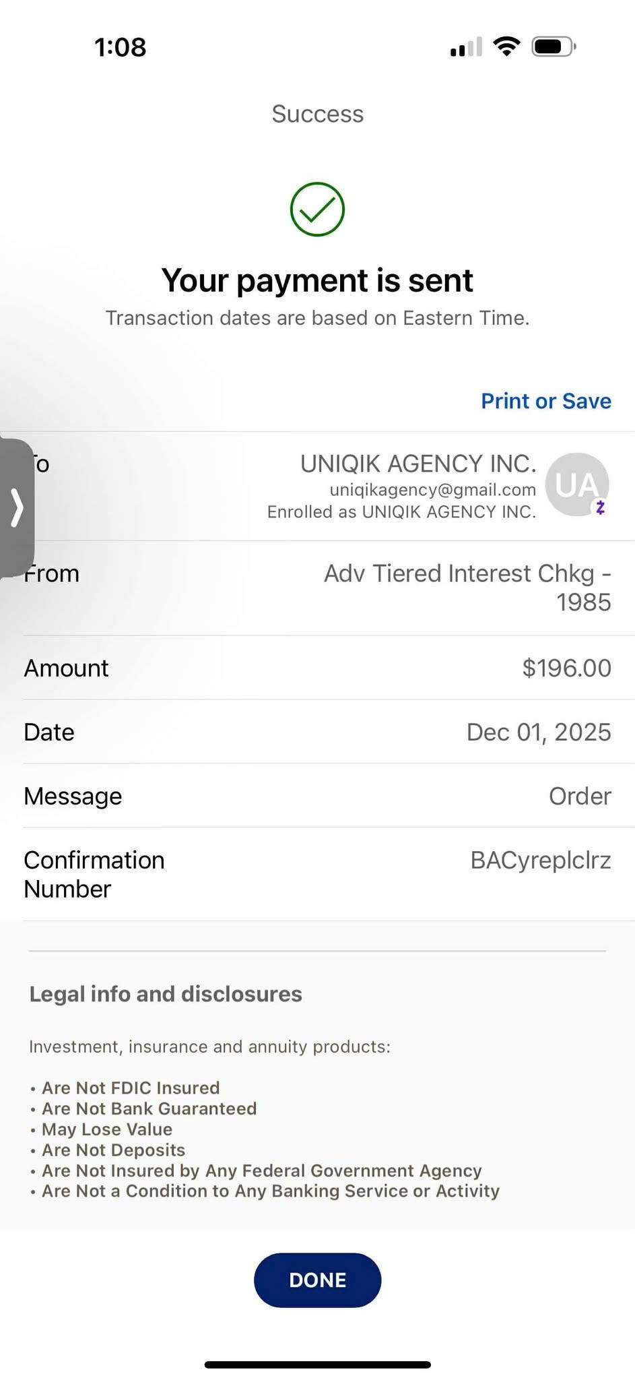Tap the Your payment is sent heading
This screenshot has height=1380, width=635.
(x=317, y=280)
